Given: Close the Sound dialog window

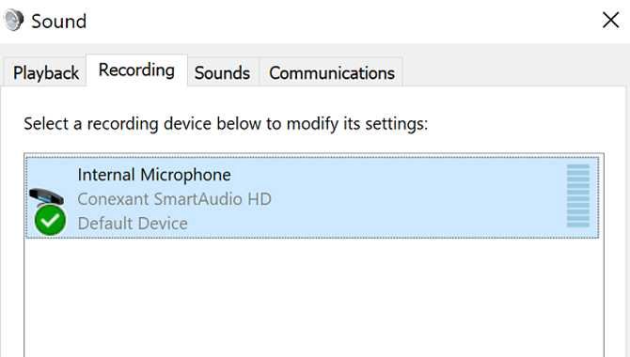Looking at the screenshot, I should pyautogui.click(x=610, y=20).
